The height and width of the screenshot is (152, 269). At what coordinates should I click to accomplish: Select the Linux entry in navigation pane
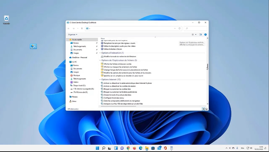coord(74,101)
